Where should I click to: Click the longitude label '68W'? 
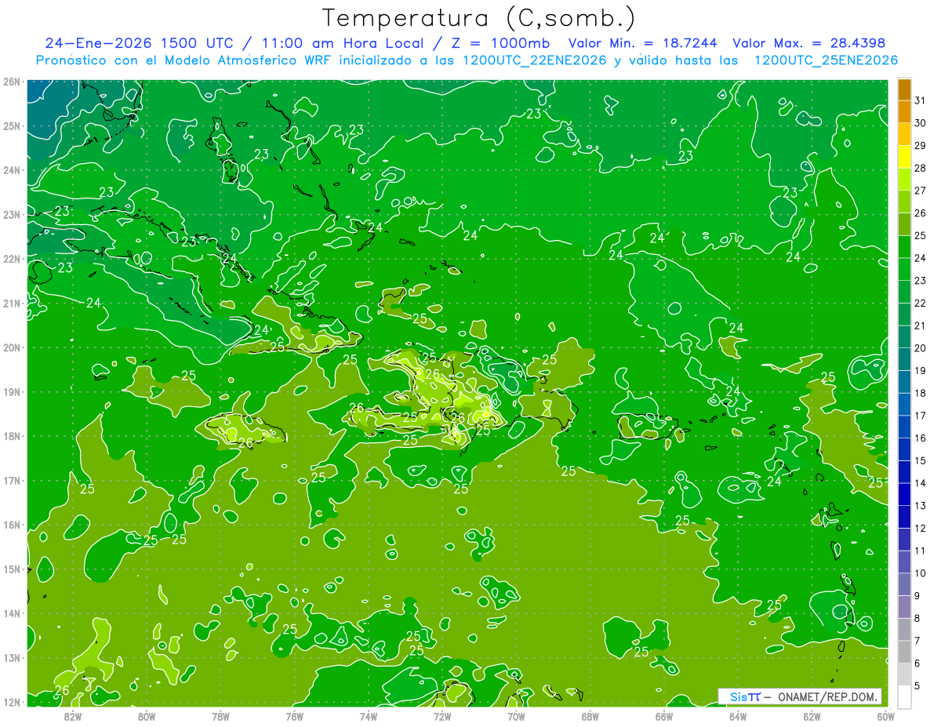coord(590,715)
